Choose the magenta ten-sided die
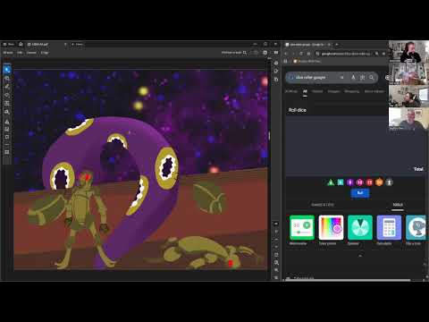This screenshot has height=322, width=429. coord(359,182)
